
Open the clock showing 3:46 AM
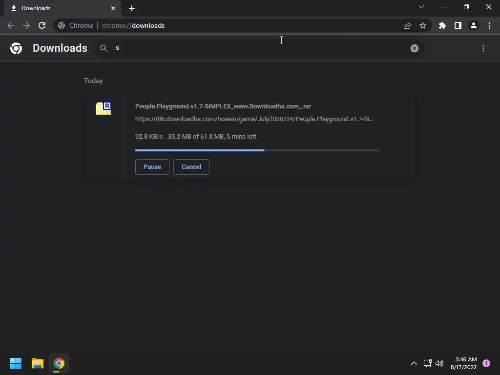464,363
